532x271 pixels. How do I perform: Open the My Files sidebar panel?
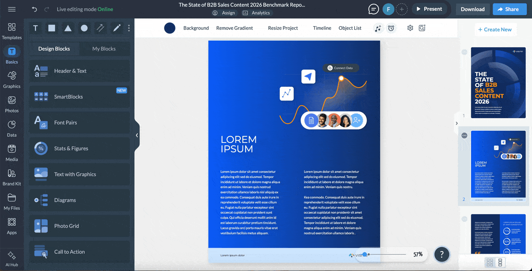click(x=12, y=201)
